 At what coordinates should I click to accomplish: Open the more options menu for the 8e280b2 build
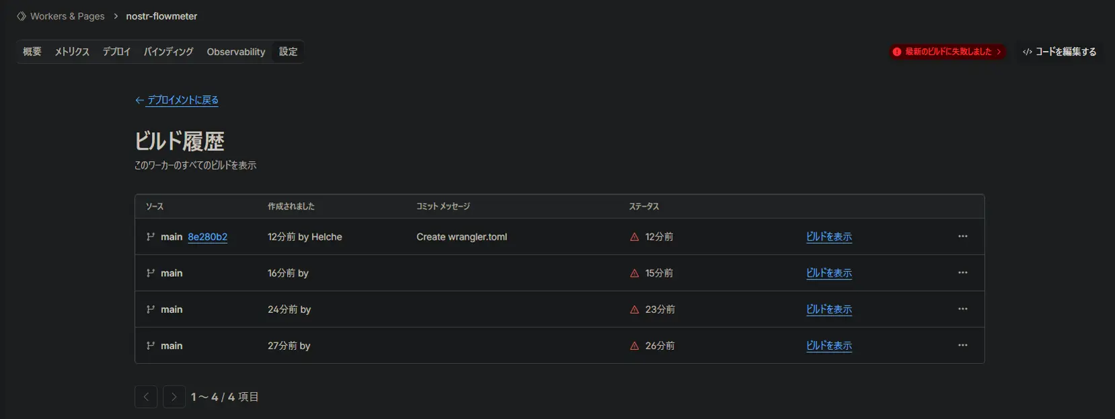click(x=962, y=236)
